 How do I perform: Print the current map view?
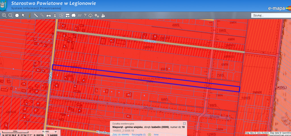point(49,16)
